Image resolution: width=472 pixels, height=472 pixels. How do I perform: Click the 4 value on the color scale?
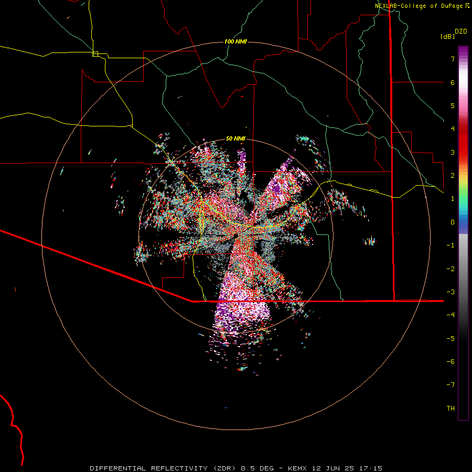[453, 129]
